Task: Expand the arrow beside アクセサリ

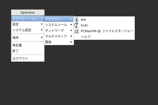Action: [x=71, y=19]
